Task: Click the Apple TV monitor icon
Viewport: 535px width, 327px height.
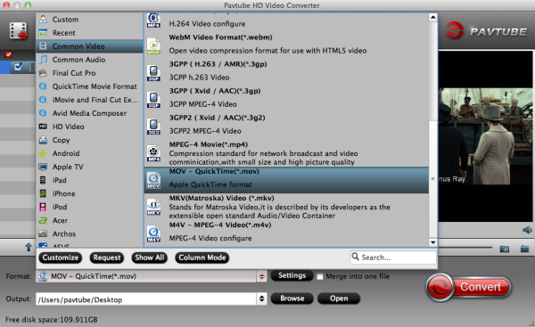Action: 43,167
